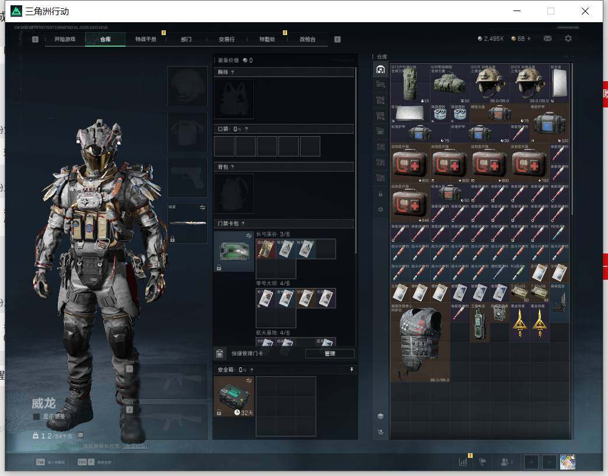Click the plus icon beside currency 68
Viewport: 608px width, 476px height.
tap(529, 39)
